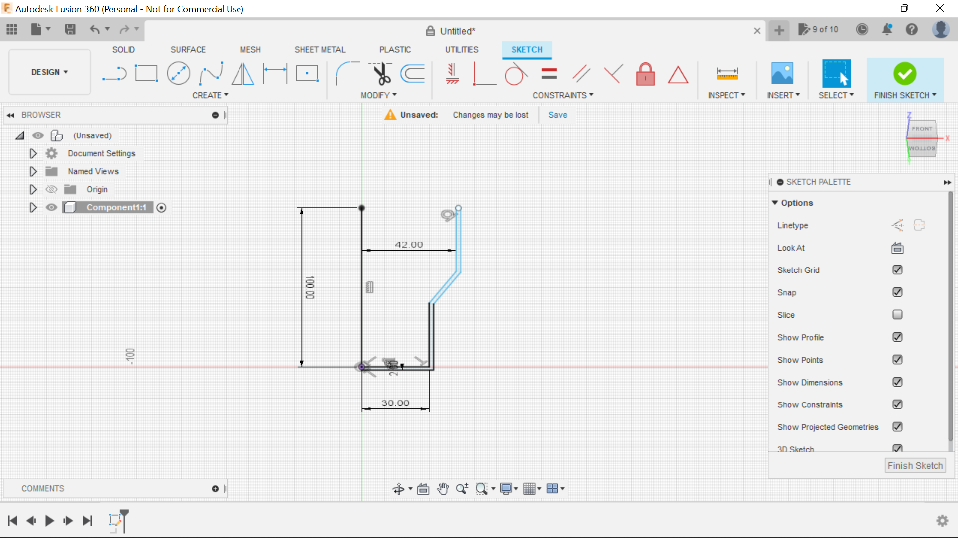
Task: Switch to Sheet Metal tab
Action: (x=319, y=49)
